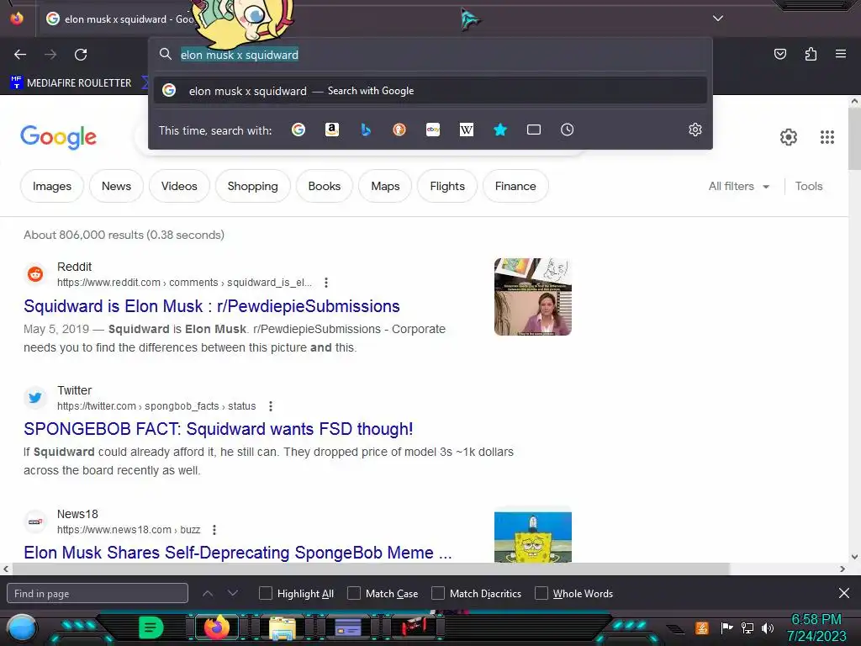
Task: Switch to the Flights filter
Action: 447,186
